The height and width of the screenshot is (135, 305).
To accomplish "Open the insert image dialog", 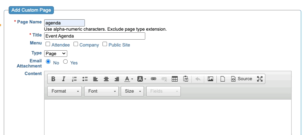I will click(210, 79).
